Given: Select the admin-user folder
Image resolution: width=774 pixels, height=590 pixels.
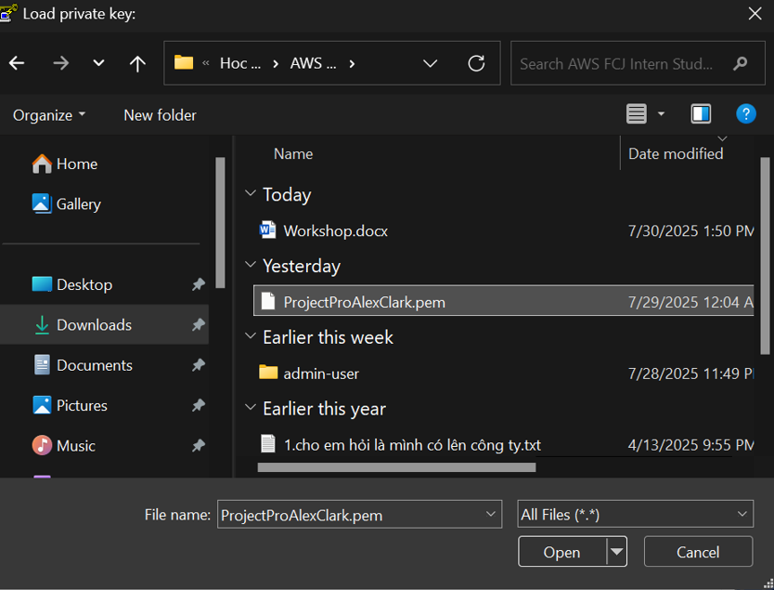Looking at the screenshot, I should click(320, 374).
